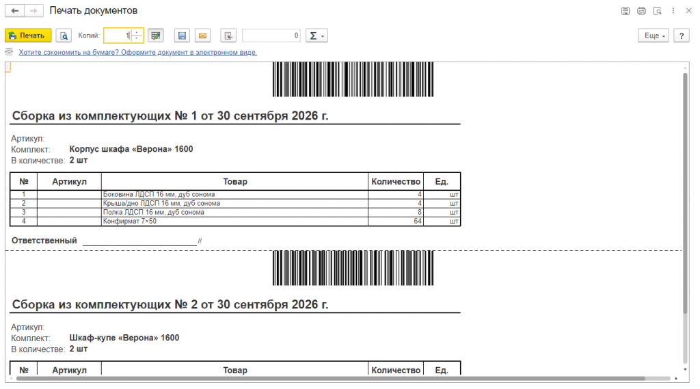Save the document using the blue floppy icon
Screen dimensions: 700x389
(182, 36)
